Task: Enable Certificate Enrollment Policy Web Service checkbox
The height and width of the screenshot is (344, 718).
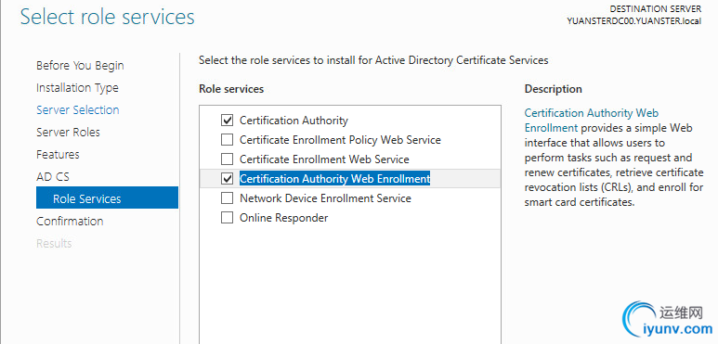Action: pos(228,140)
